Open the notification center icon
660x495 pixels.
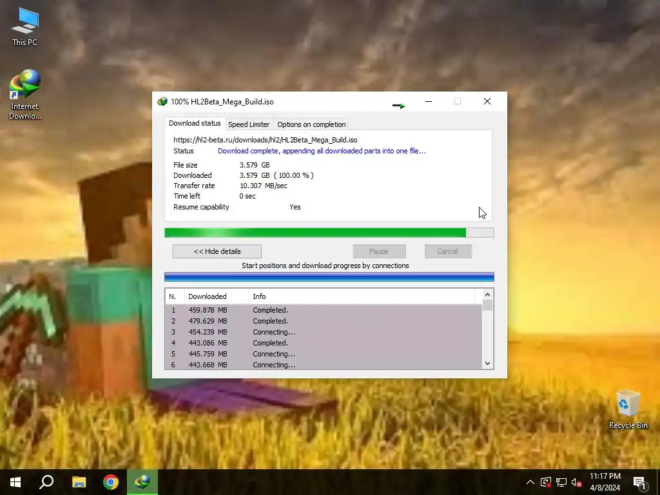pyautogui.click(x=640, y=482)
